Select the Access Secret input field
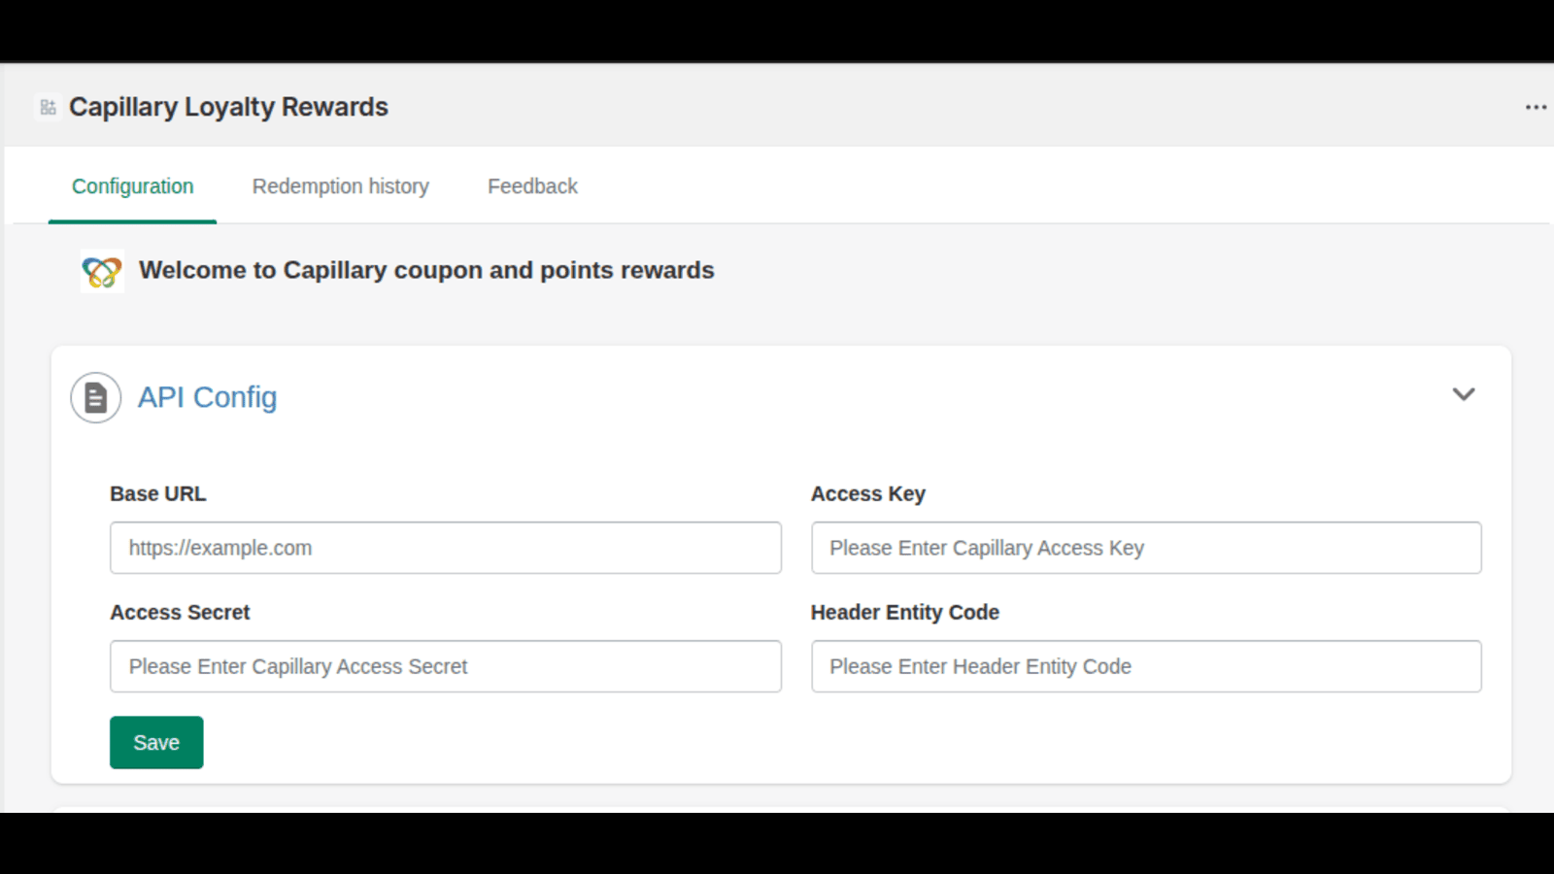 (446, 666)
